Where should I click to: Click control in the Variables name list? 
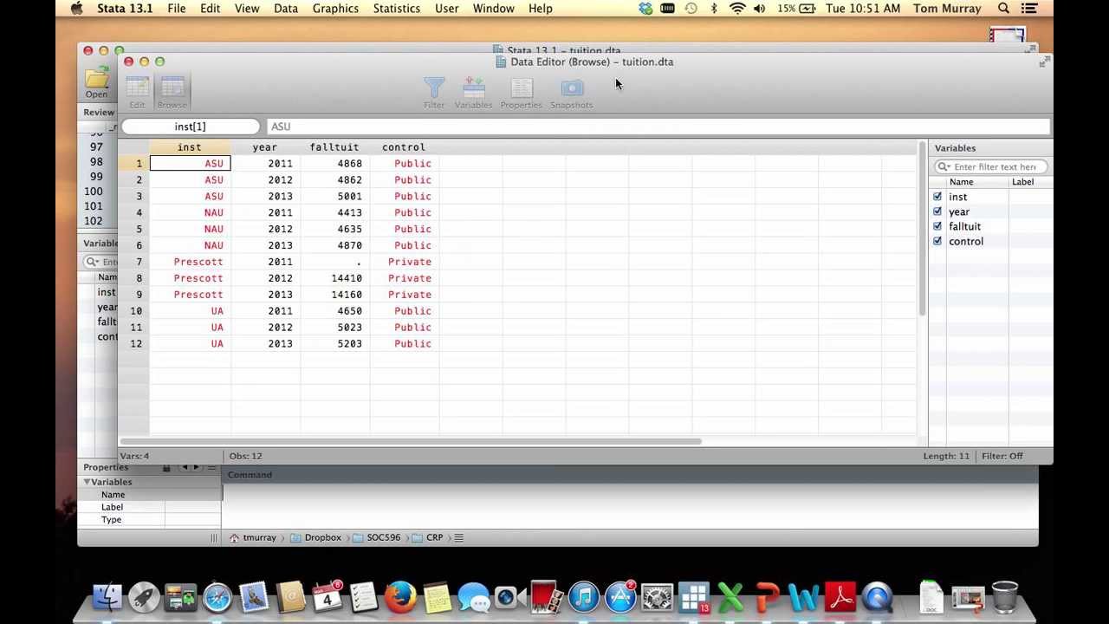[966, 241]
